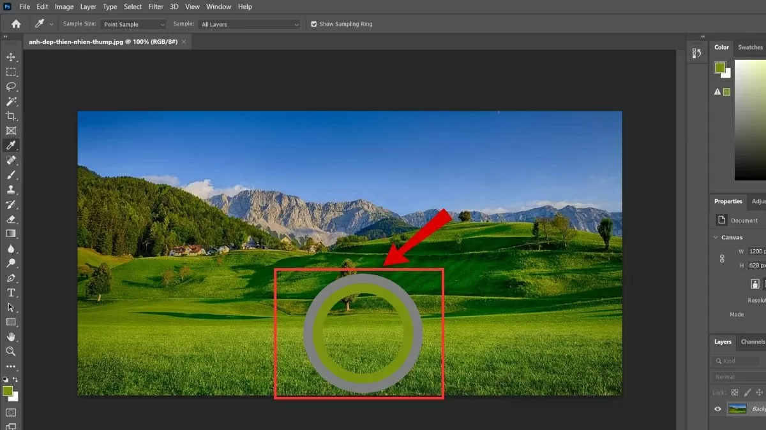Select the Lasso tool
Image resolution: width=766 pixels, height=430 pixels.
11,87
